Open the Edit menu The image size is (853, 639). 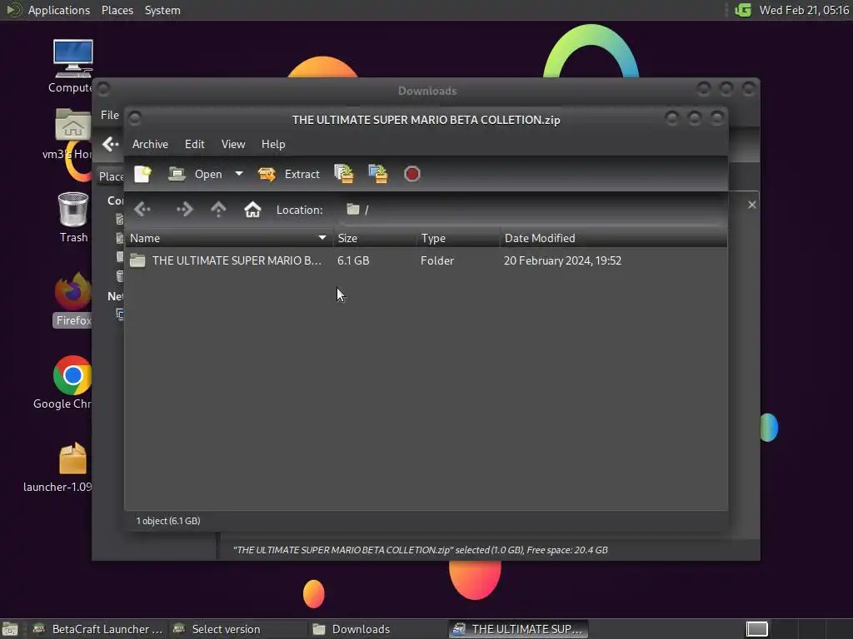click(x=194, y=144)
